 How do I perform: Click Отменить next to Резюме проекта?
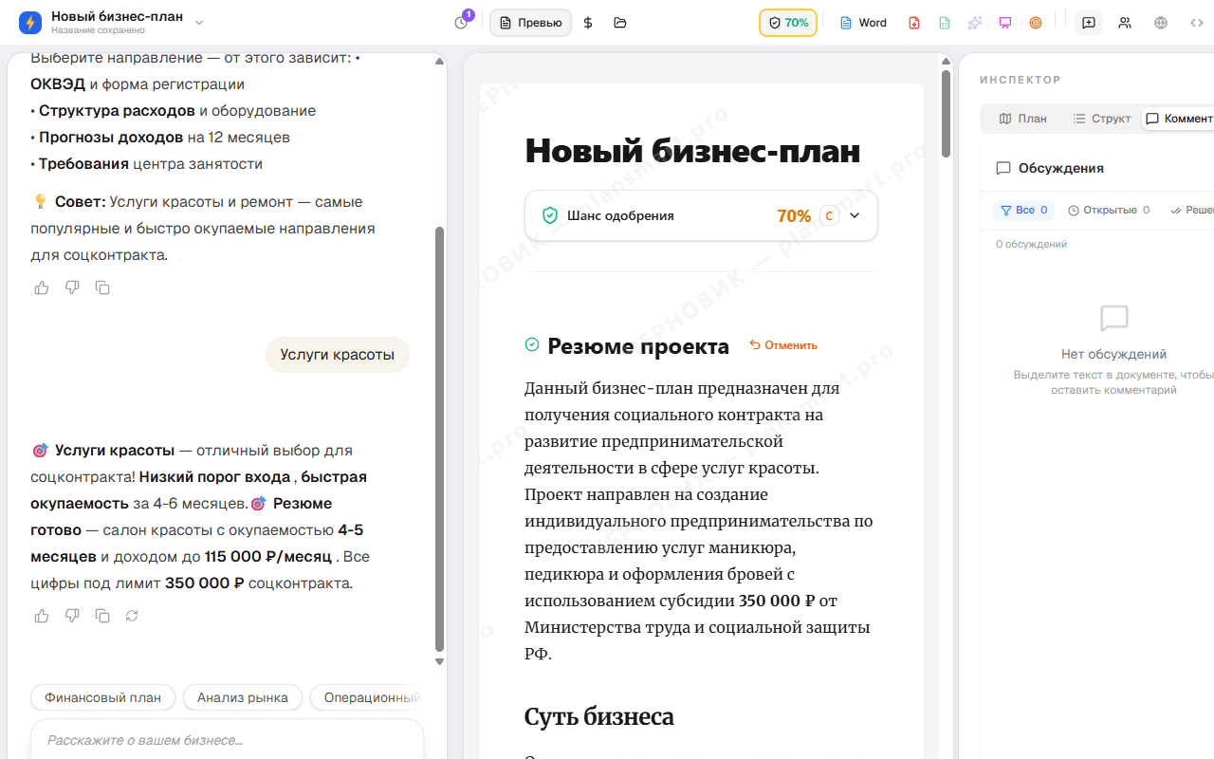click(783, 344)
